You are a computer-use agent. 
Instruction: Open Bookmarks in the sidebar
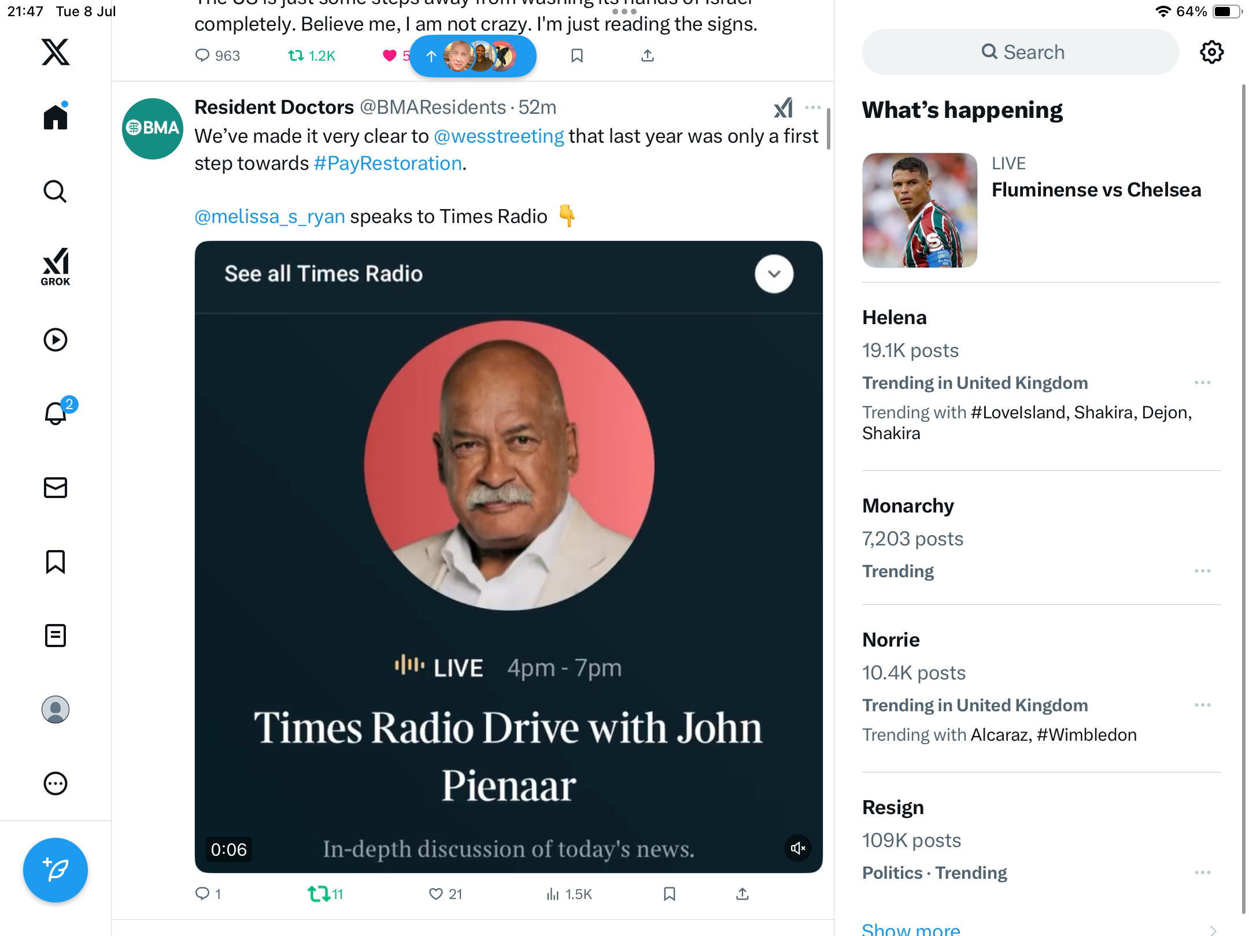(56, 562)
